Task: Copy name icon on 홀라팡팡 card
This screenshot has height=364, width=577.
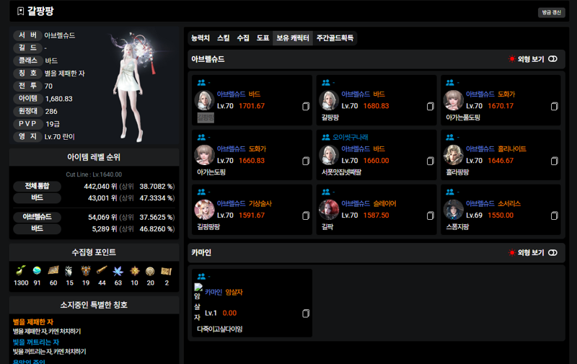Action: click(554, 161)
